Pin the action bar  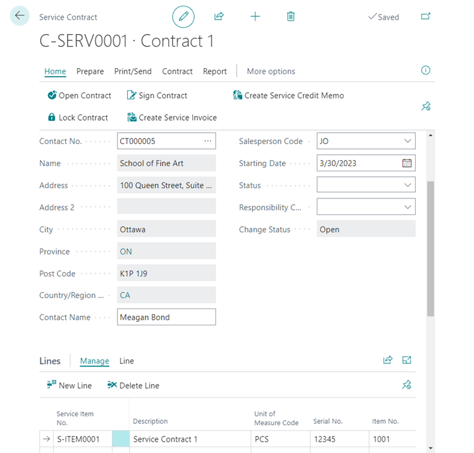coord(425,107)
